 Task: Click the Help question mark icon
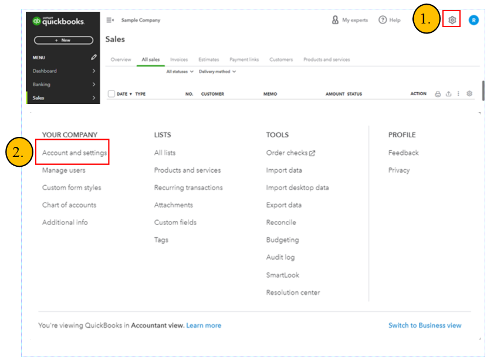(x=383, y=20)
